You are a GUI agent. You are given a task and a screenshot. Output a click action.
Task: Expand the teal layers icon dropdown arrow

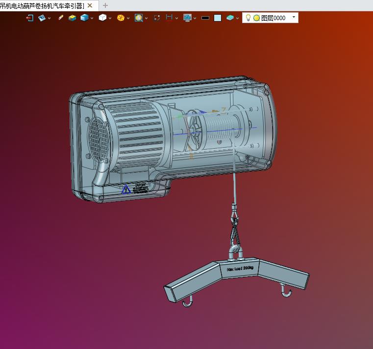pyautogui.click(x=238, y=18)
